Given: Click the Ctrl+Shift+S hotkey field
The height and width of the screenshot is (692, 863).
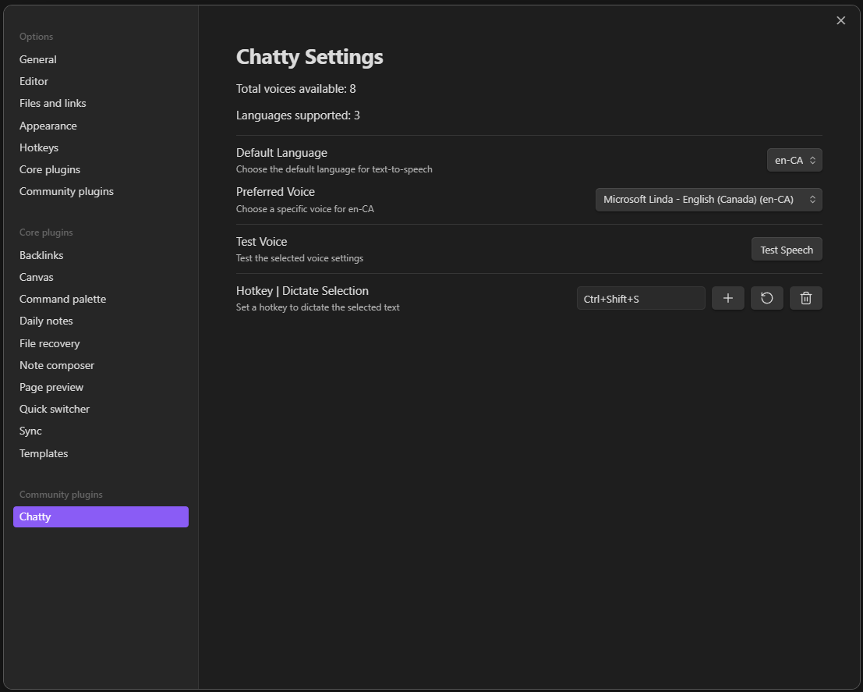Looking at the screenshot, I should click(641, 299).
